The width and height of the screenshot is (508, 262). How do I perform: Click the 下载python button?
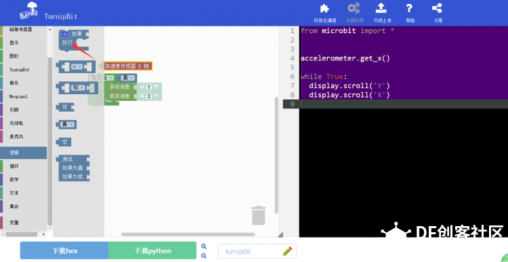[x=152, y=250]
